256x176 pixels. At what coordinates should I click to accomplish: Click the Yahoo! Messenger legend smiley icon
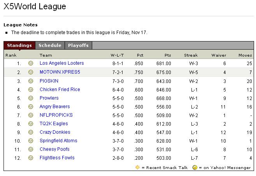point(195,168)
